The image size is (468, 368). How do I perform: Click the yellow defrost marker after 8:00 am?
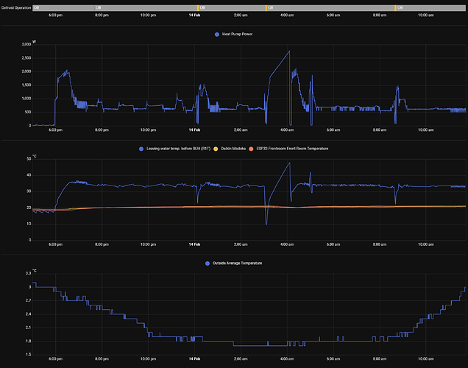395,8
